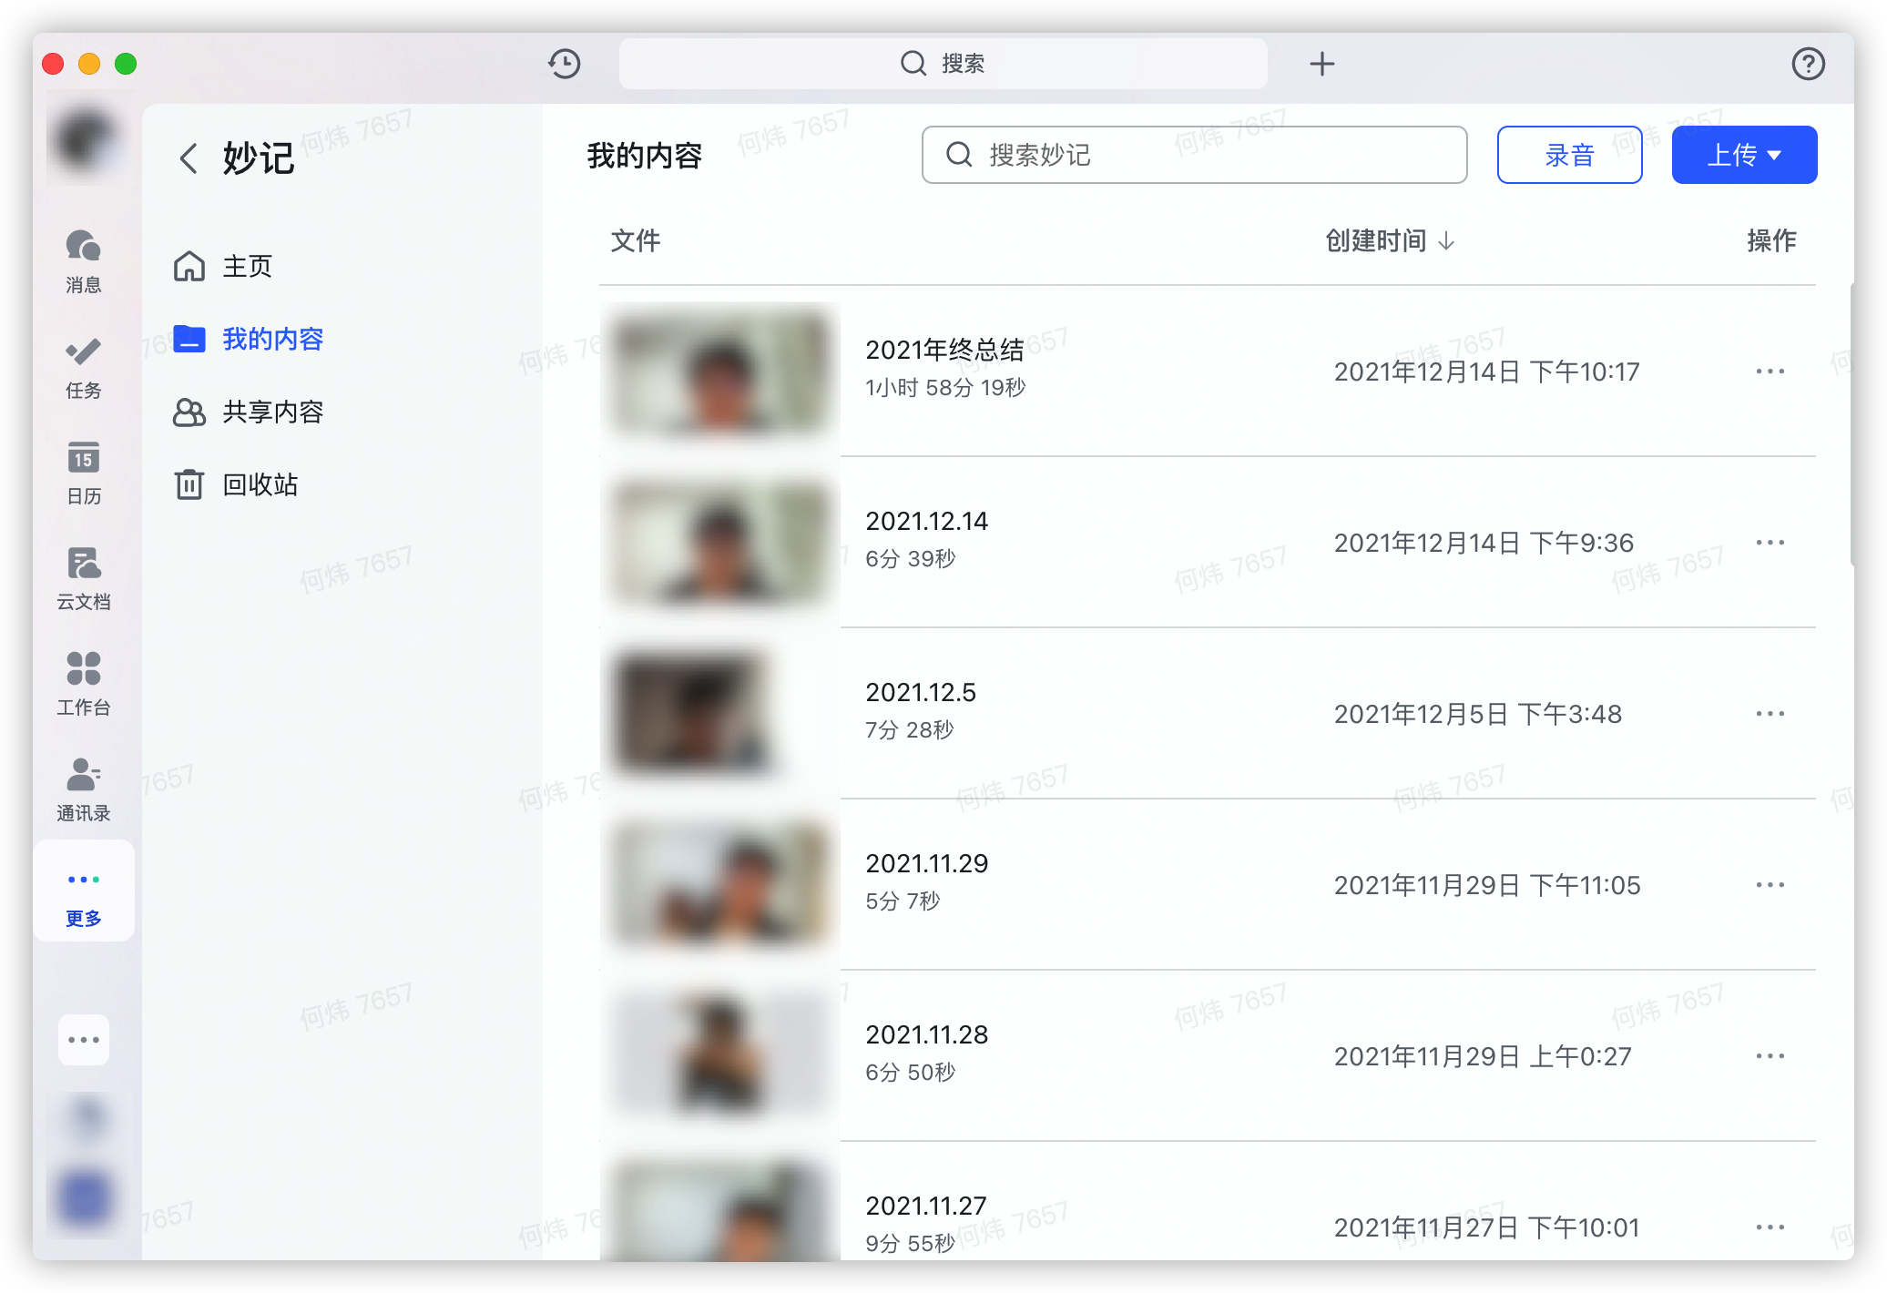Open the 2021.11.29 video thumbnail

(x=720, y=885)
